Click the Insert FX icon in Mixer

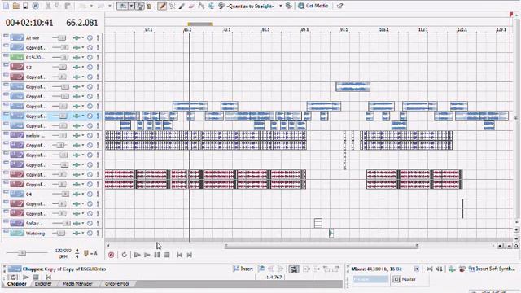453,269
